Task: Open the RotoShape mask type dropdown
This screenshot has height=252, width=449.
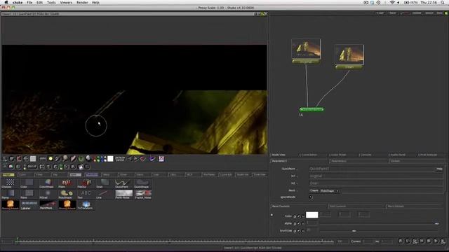Action: pos(329,190)
